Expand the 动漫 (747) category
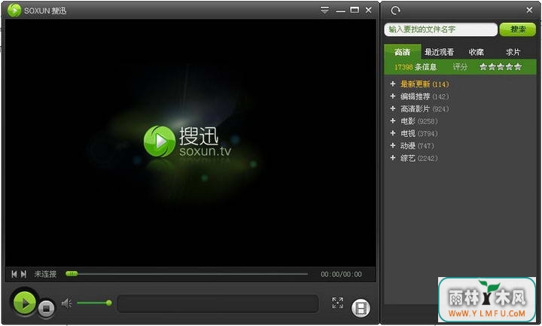Image resolution: width=542 pixels, height=326 pixels. (393, 145)
